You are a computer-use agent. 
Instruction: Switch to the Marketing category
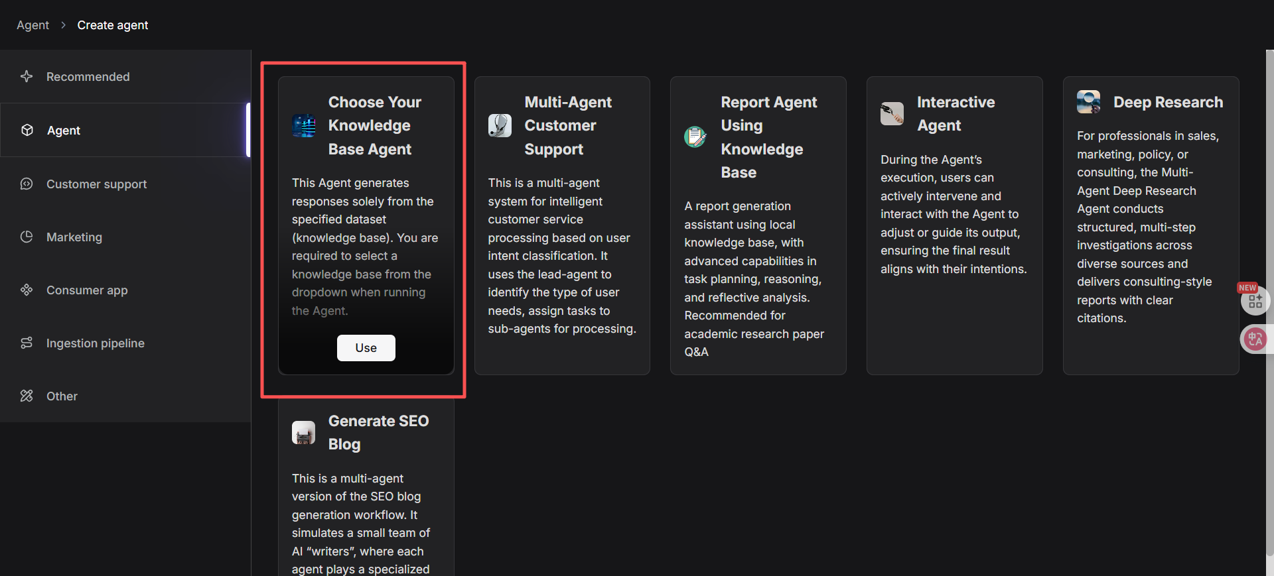click(125, 237)
